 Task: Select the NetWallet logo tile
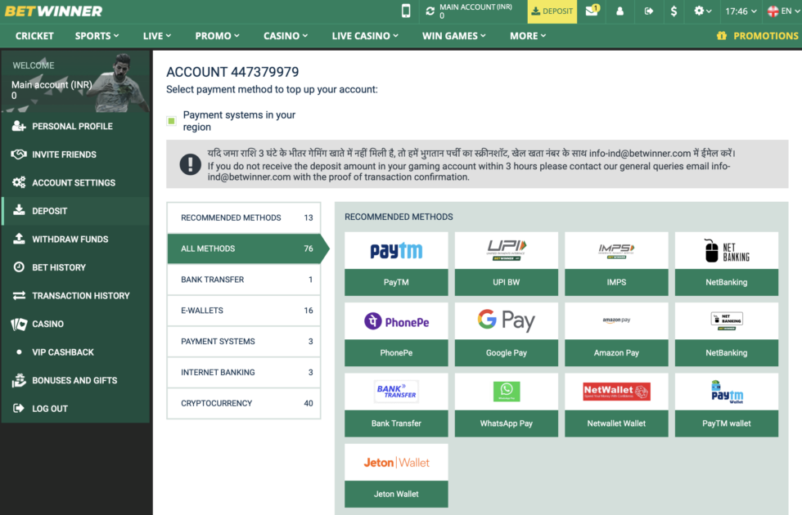pyautogui.click(x=616, y=392)
